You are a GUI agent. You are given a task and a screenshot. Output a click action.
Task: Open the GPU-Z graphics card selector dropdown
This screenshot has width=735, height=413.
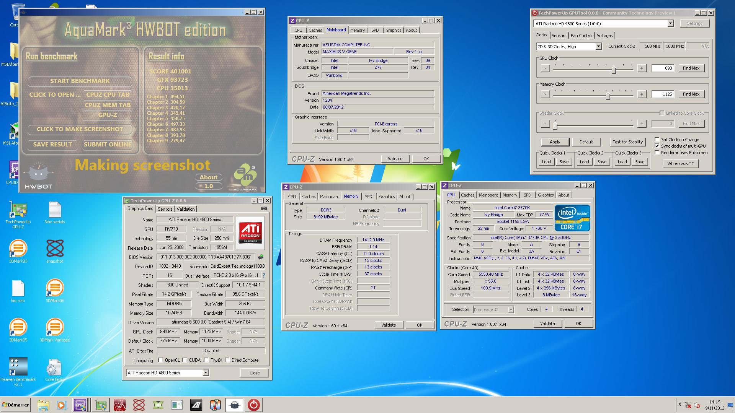(x=206, y=372)
